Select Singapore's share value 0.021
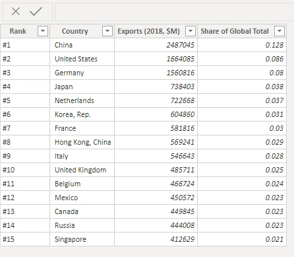Image resolution: width=294 pixels, height=257 pixels. [x=242, y=239]
